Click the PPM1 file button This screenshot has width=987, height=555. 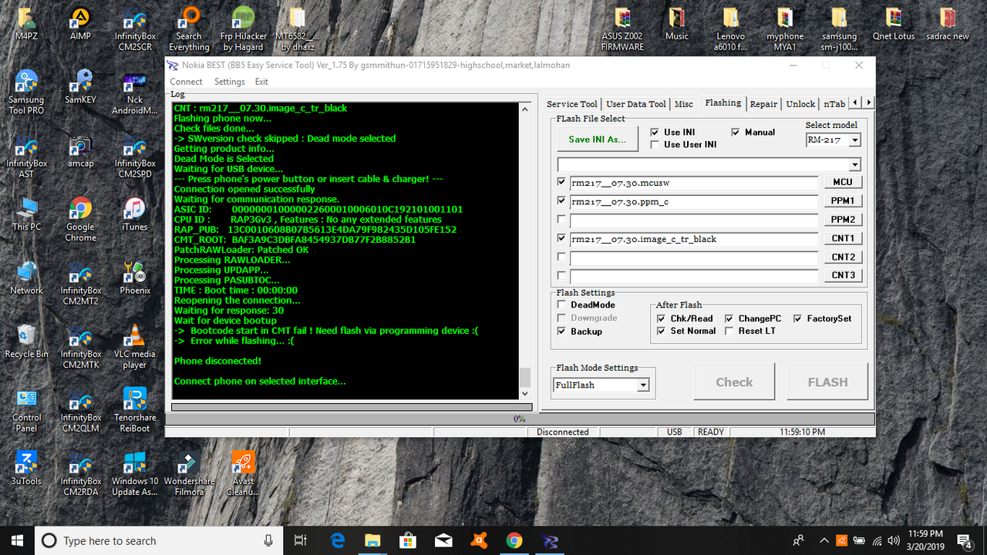coord(843,201)
